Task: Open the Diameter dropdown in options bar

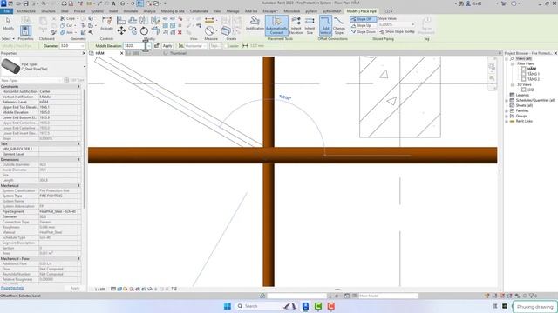Action: (x=82, y=46)
